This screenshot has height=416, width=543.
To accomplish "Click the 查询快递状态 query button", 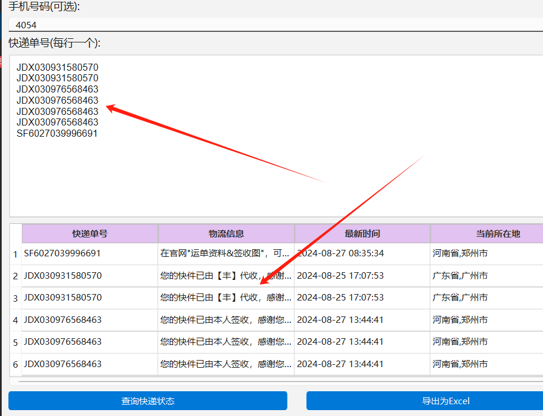I will coord(147,401).
